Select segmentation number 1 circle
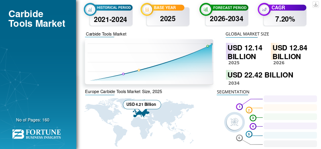321x149 pixels. [x=239, y=107]
